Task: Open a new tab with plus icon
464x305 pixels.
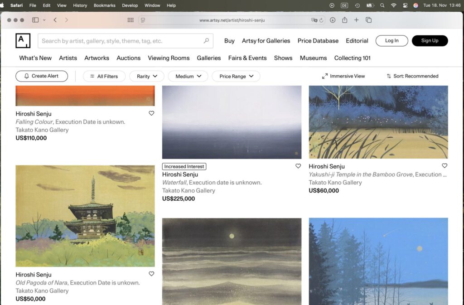Action: coord(356,20)
